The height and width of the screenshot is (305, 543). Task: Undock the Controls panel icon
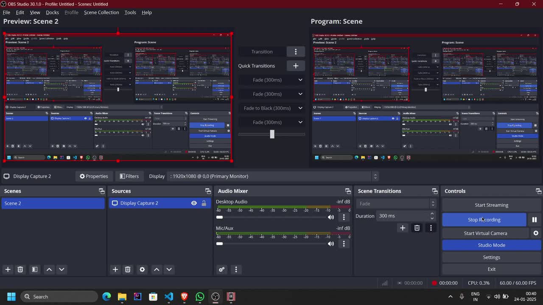click(x=538, y=191)
